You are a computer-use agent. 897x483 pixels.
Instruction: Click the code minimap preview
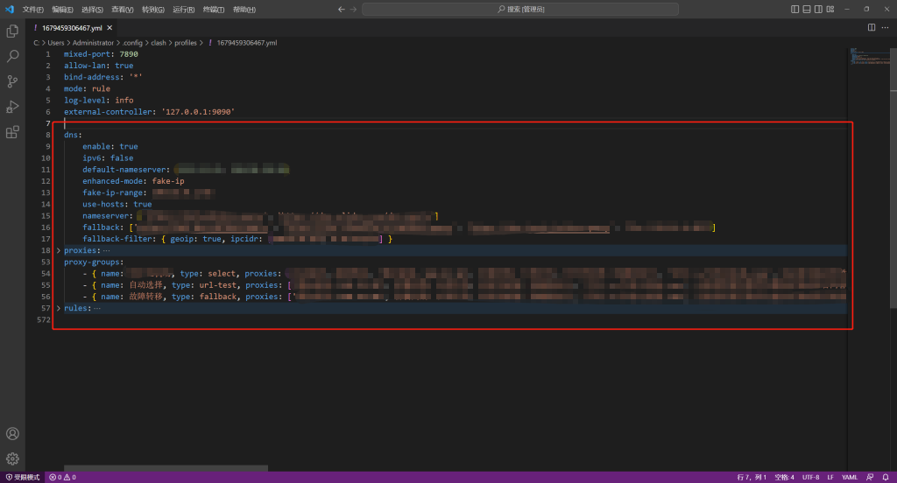tap(869, 56)
